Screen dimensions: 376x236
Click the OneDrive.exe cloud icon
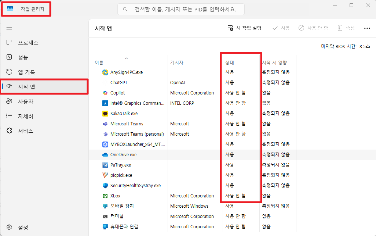105,155
